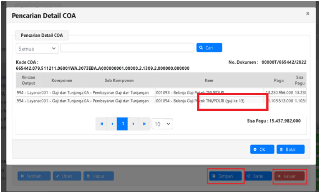
Task: Jump to last page of results
Action: pyautogui.click(x=144, y=124)
